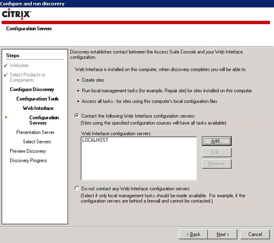274x243 pixels.
Task: Click the Select Products or Components step
Action: point(27,77)
